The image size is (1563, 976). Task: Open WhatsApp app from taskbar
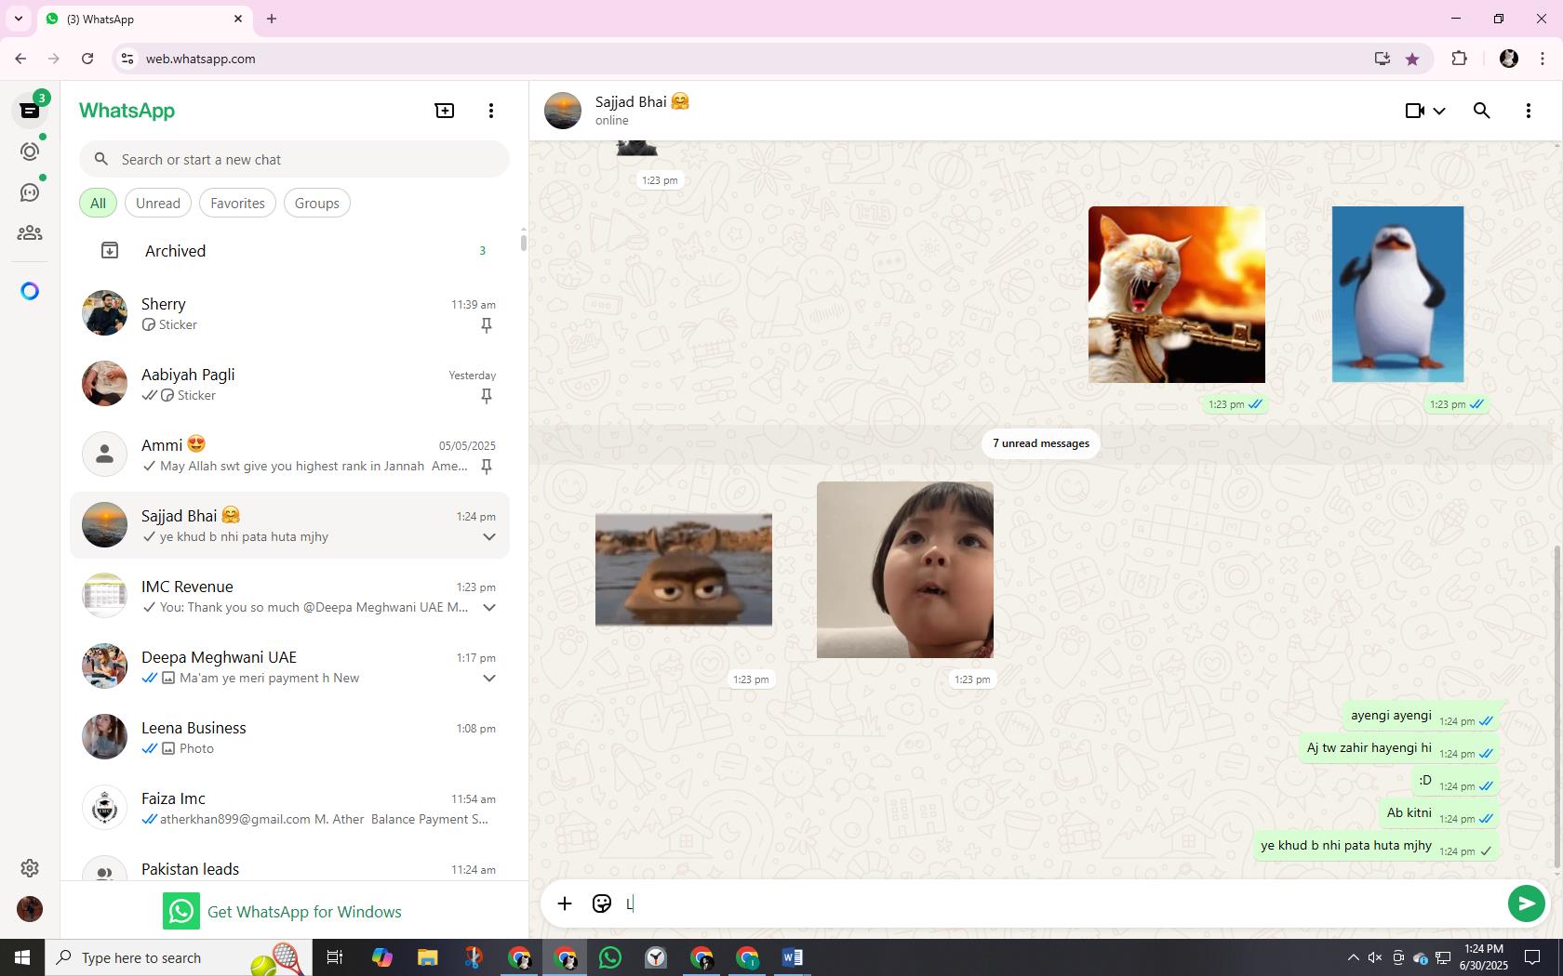coord(610,957)
